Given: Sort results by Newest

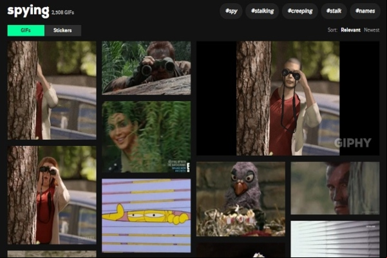Looking at the screenshot, I should pos(372,30).
